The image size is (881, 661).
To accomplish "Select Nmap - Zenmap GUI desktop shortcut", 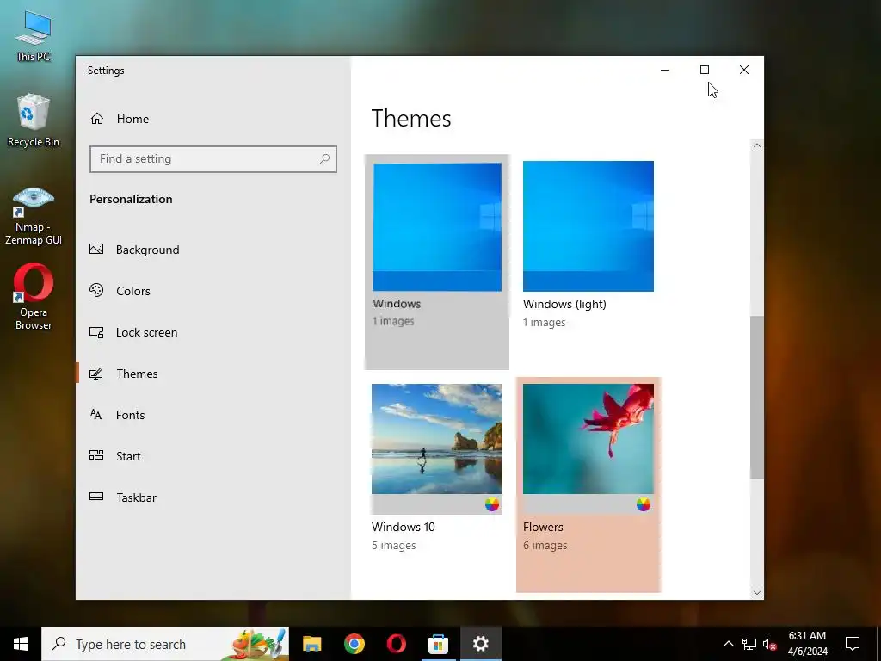I will (34, 216).
